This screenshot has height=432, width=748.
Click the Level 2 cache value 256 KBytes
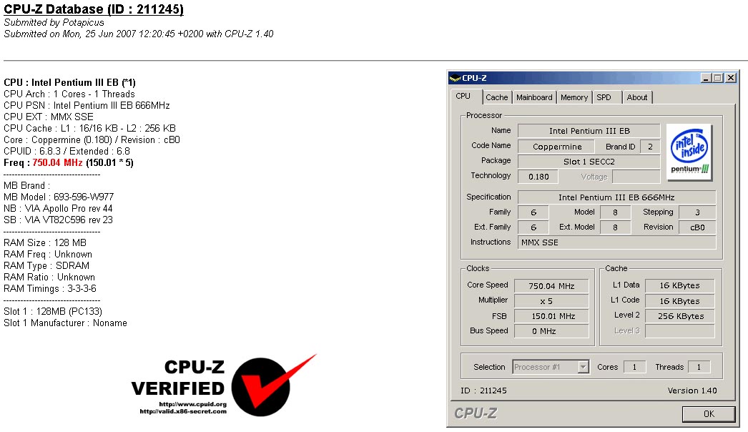[x=680, y=316]
